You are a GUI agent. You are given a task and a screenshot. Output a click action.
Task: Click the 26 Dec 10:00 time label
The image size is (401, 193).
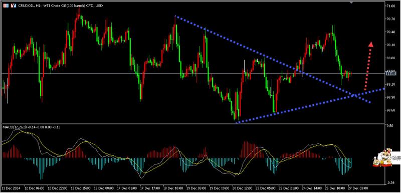click(334, 188)
